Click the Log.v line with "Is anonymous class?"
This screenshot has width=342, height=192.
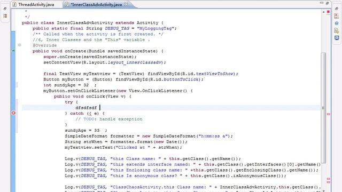coord(175,175)
